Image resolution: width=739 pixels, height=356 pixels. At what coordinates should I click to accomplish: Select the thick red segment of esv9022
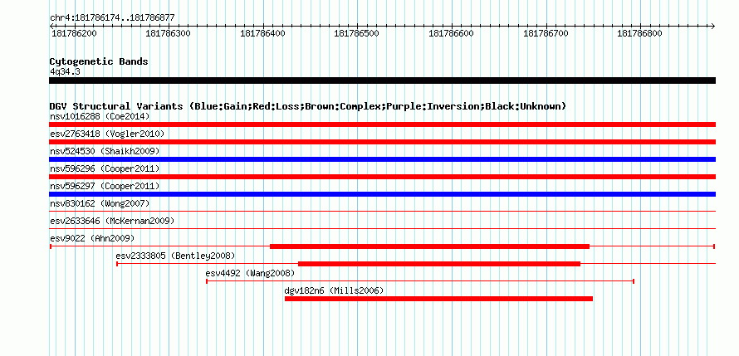pos(429,246)
